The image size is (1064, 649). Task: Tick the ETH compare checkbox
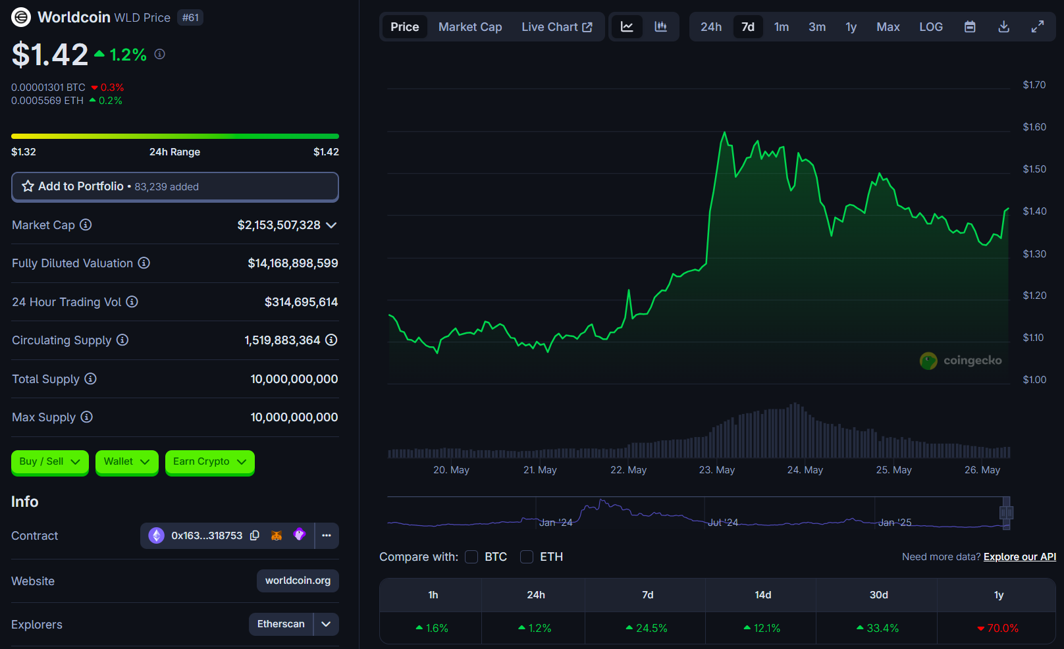click(527, 557)
